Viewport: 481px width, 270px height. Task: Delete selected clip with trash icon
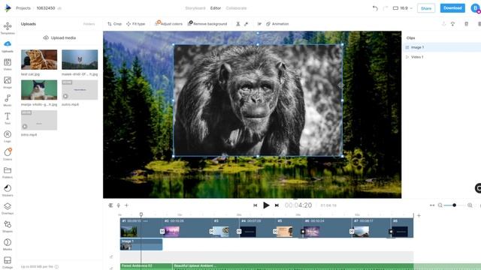pyautogui.click(x=466, y=24)
